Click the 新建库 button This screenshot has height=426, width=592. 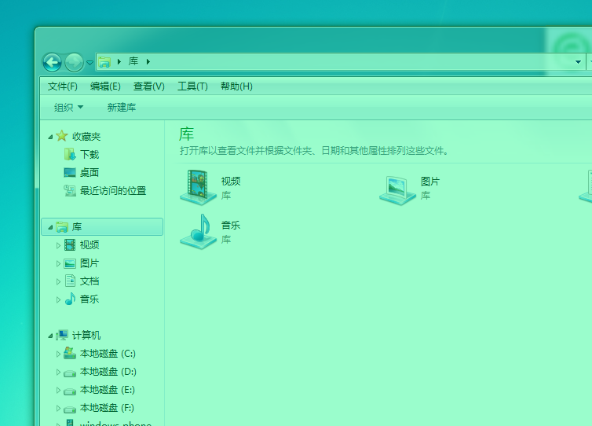[122, 108]
